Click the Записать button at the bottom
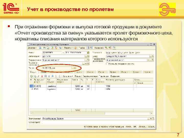184x138 pixels. pos(142,126)
